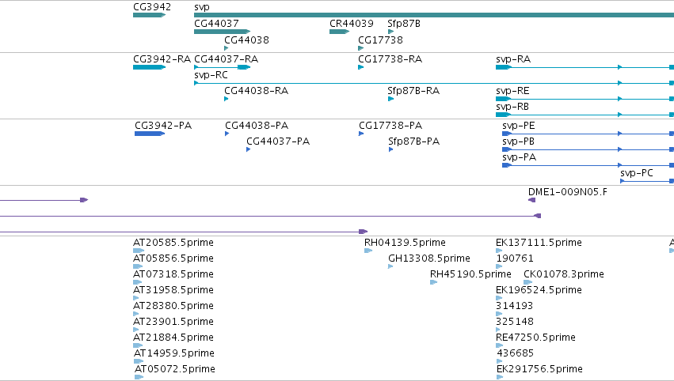Click the CG17738 gene feature

tap(361, 48)
